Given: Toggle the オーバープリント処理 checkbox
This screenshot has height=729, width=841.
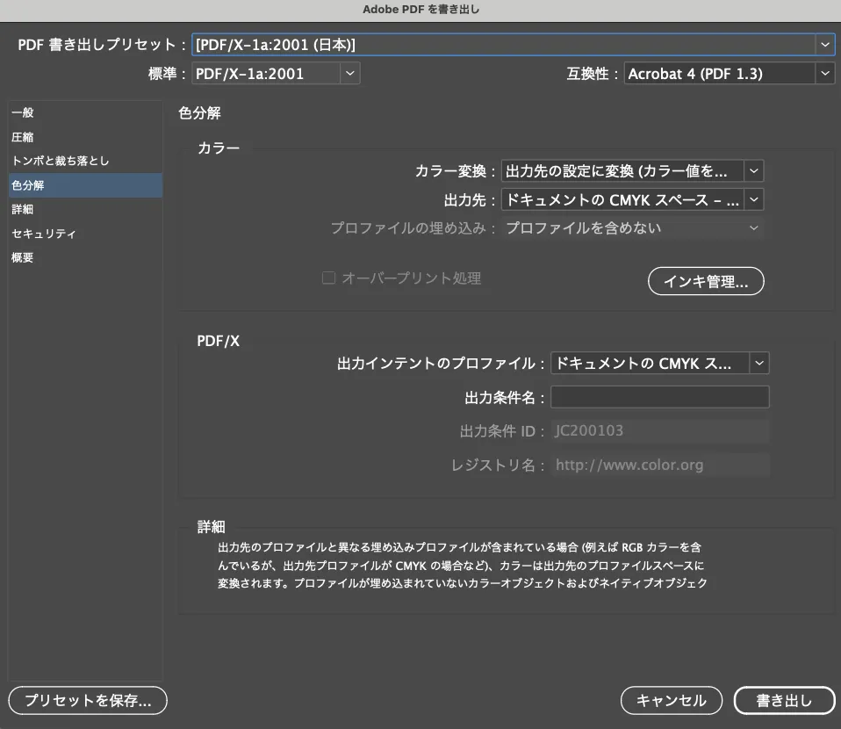Looking at the screenshot, I should click(328, 278).
